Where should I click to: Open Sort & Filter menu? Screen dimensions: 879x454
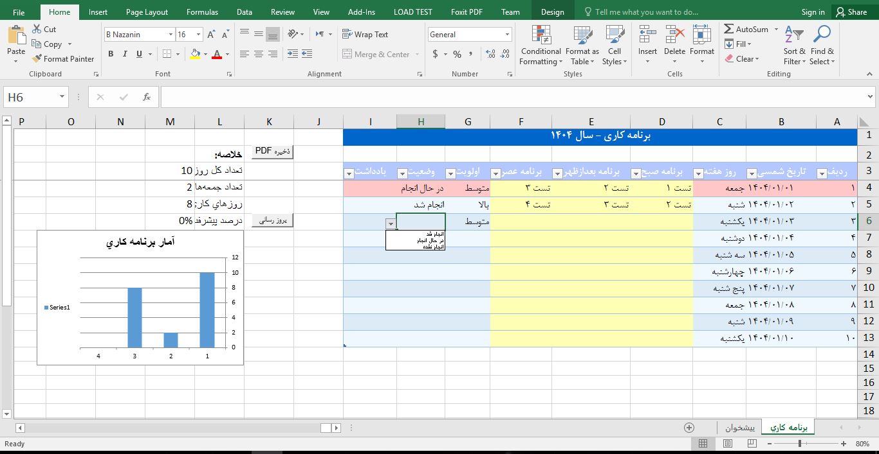pyautogui.click(x=794, y=45)
